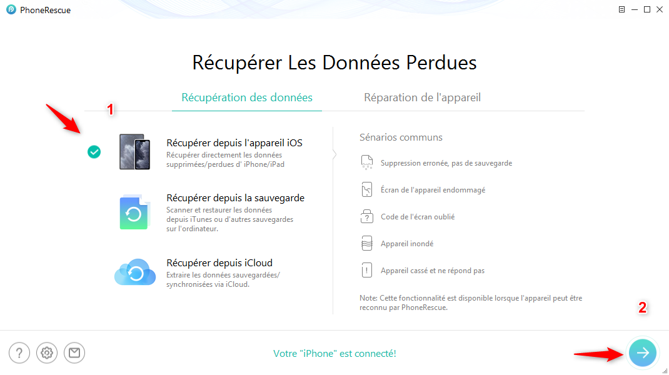Screen dimensions: 669x375
Task: Switch to Récupération des données tab
Action: 247,97
